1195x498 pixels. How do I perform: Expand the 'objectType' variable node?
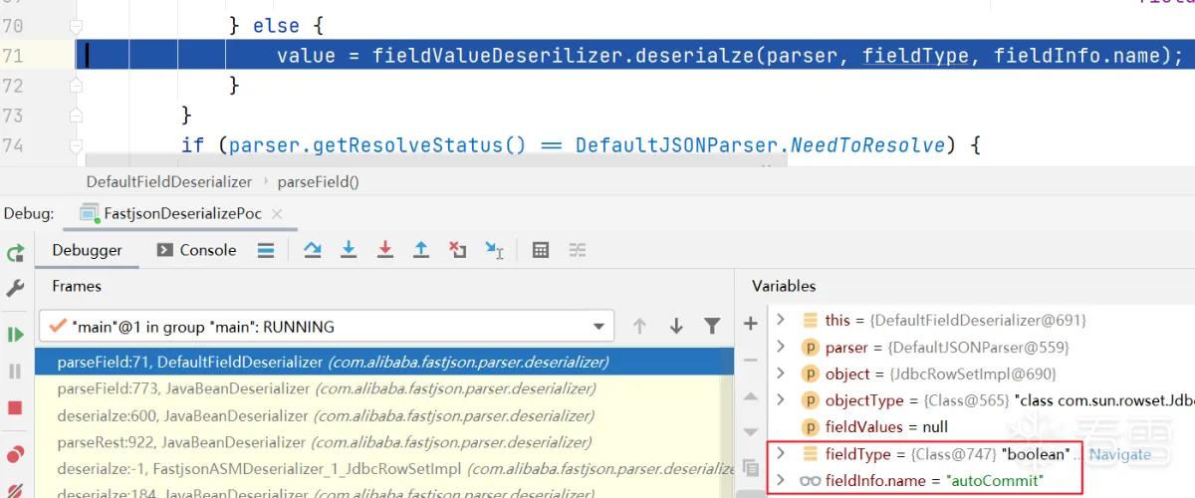click(781, 400)
